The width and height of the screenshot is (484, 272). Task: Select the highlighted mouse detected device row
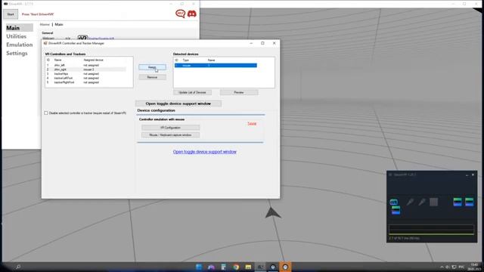coord(216,66)
